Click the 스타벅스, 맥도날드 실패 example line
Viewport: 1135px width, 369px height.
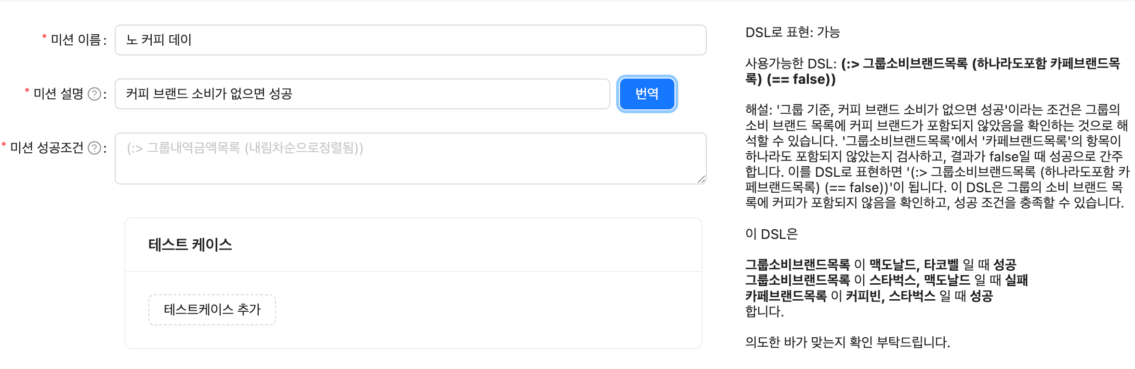[x=886, y=280]
